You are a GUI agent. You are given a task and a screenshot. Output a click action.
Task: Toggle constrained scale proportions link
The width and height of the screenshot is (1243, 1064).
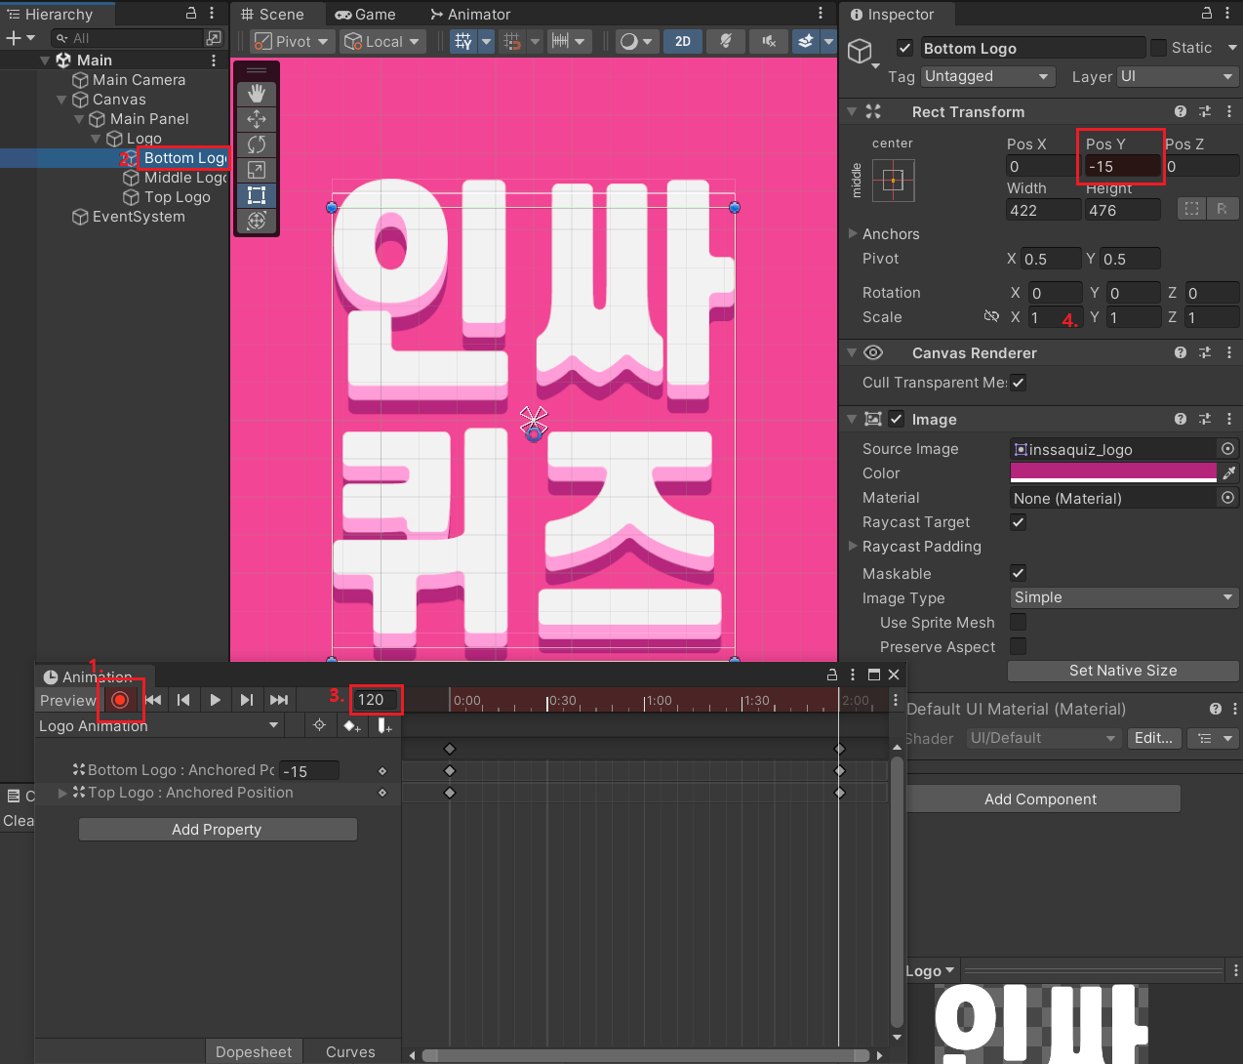tap(991, 316)
